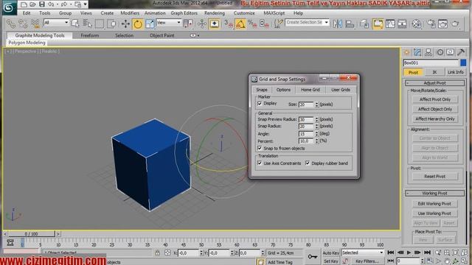Open the Hierarchy command panel tab
The image size is (472, 265).
[428, 52]
